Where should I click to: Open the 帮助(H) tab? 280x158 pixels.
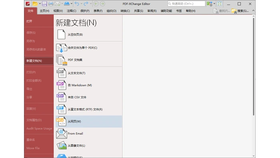click(190, 11)
